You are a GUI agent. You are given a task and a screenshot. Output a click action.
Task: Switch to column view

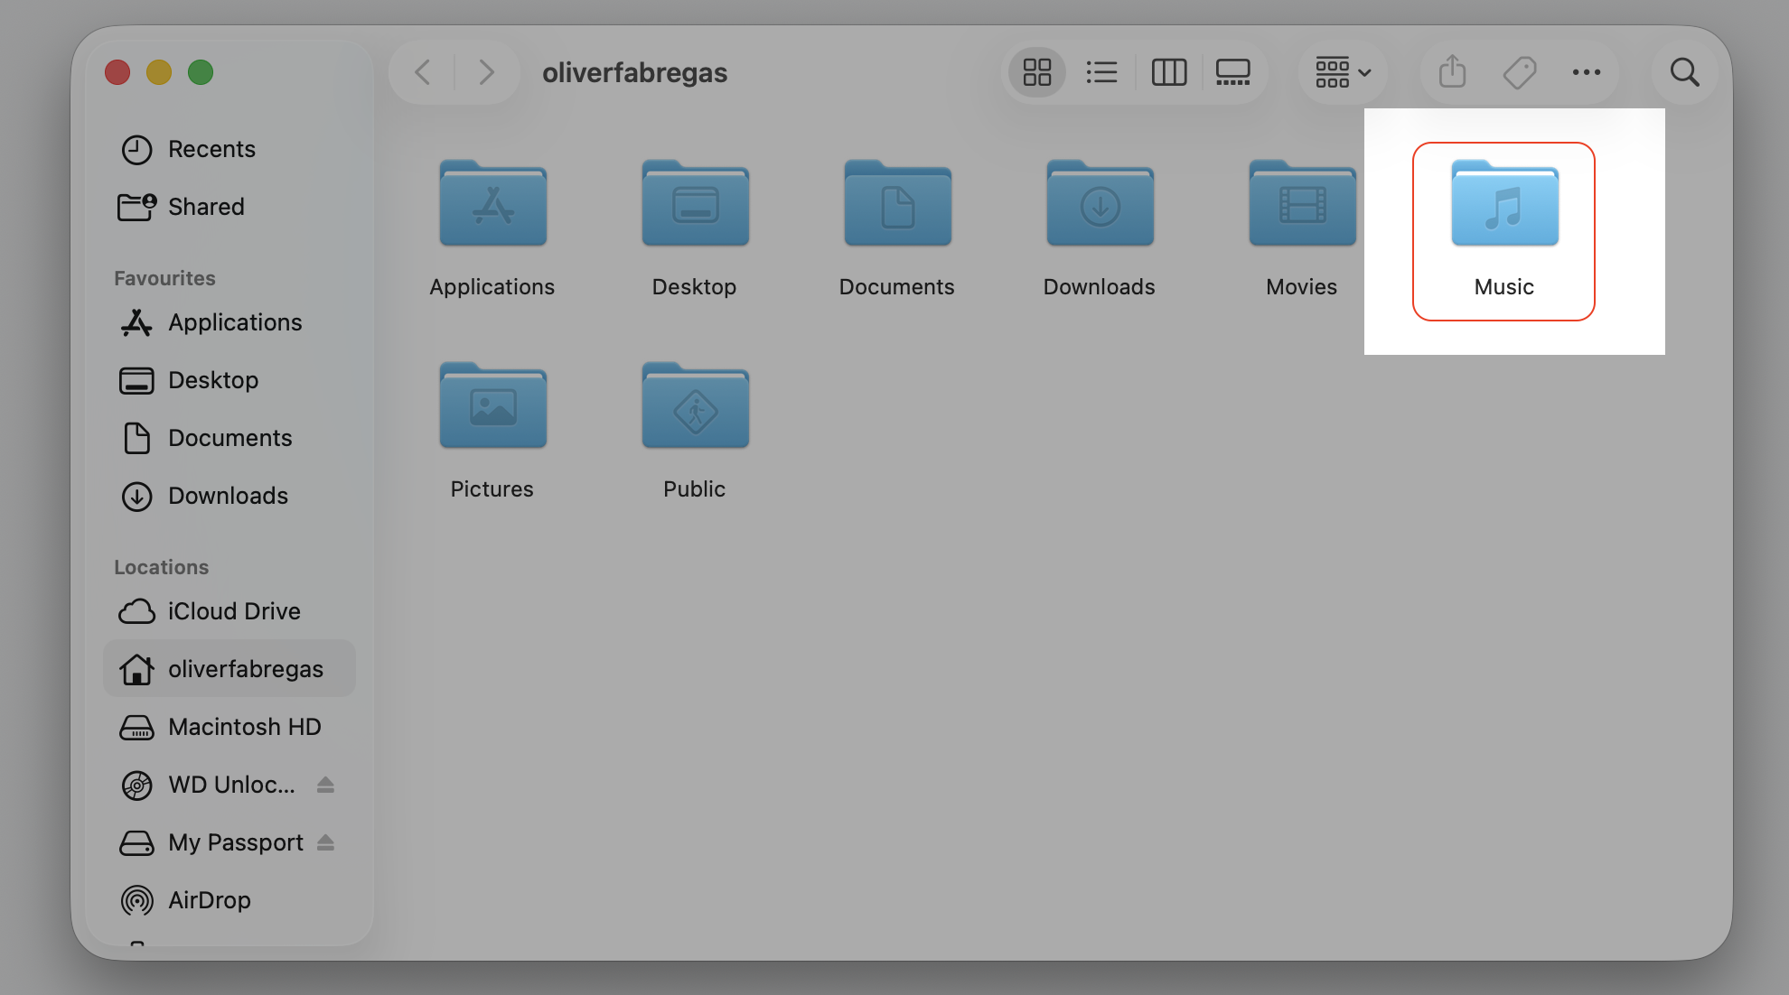(x=1169, y=72)
